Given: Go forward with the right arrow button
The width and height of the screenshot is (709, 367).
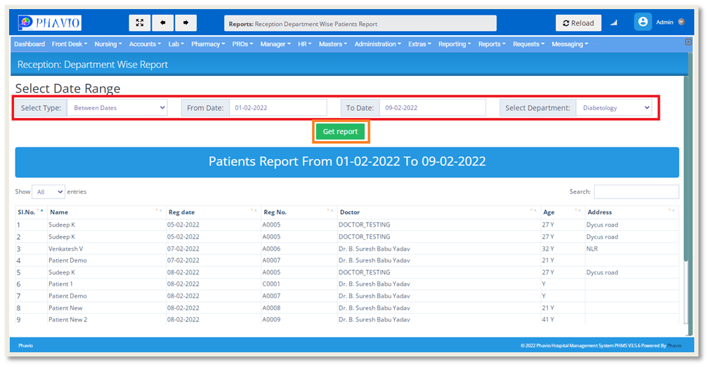Looking at the screenshot, I should click(186, 22).
